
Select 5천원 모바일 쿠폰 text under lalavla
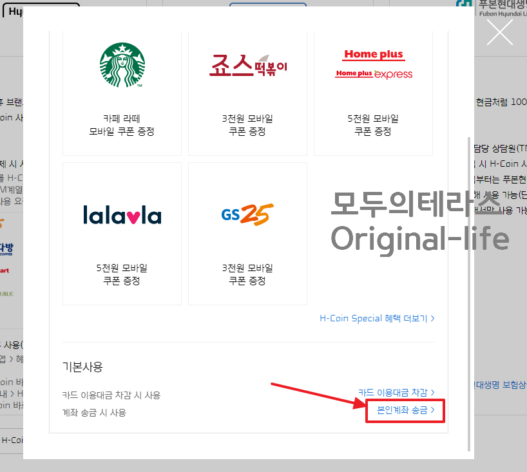point(122,274)
